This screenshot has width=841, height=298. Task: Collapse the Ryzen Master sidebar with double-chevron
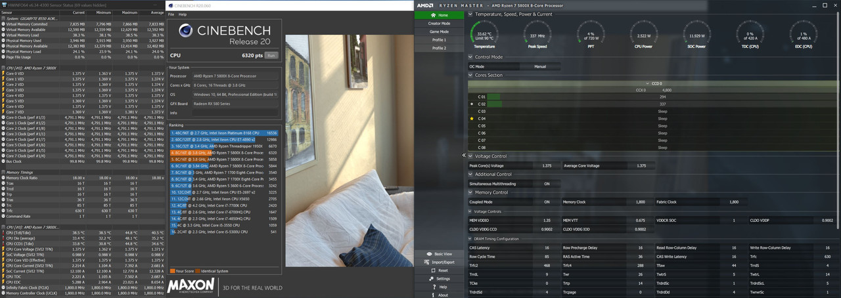click(464, 156)
